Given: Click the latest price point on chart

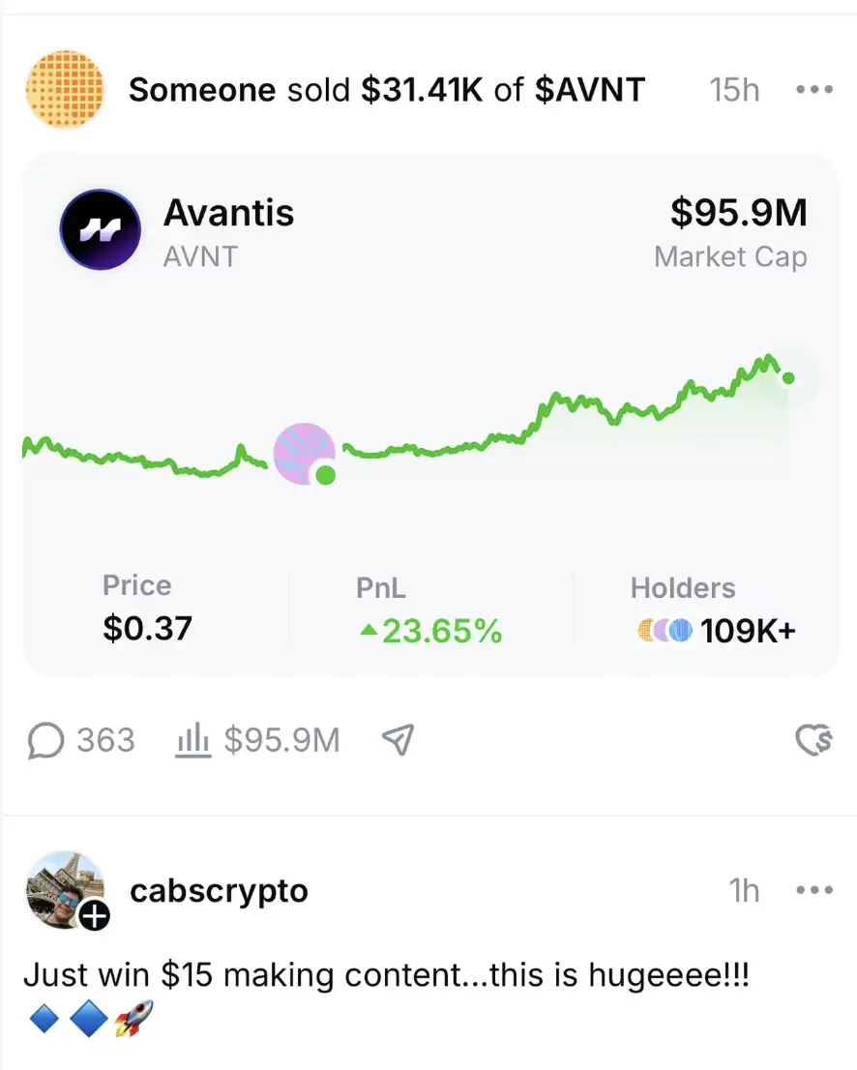Looking at the screenshot, I should tap(788, 377).
